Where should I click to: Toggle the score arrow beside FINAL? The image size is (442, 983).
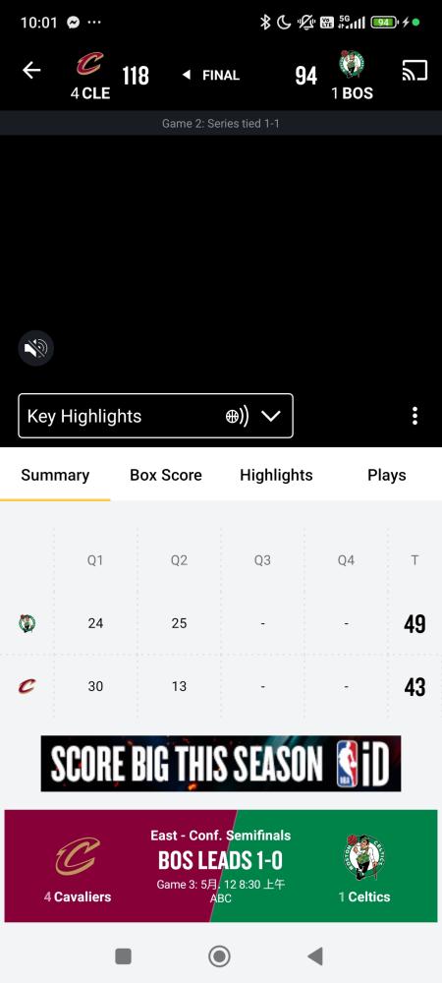[x=186, y=76]
